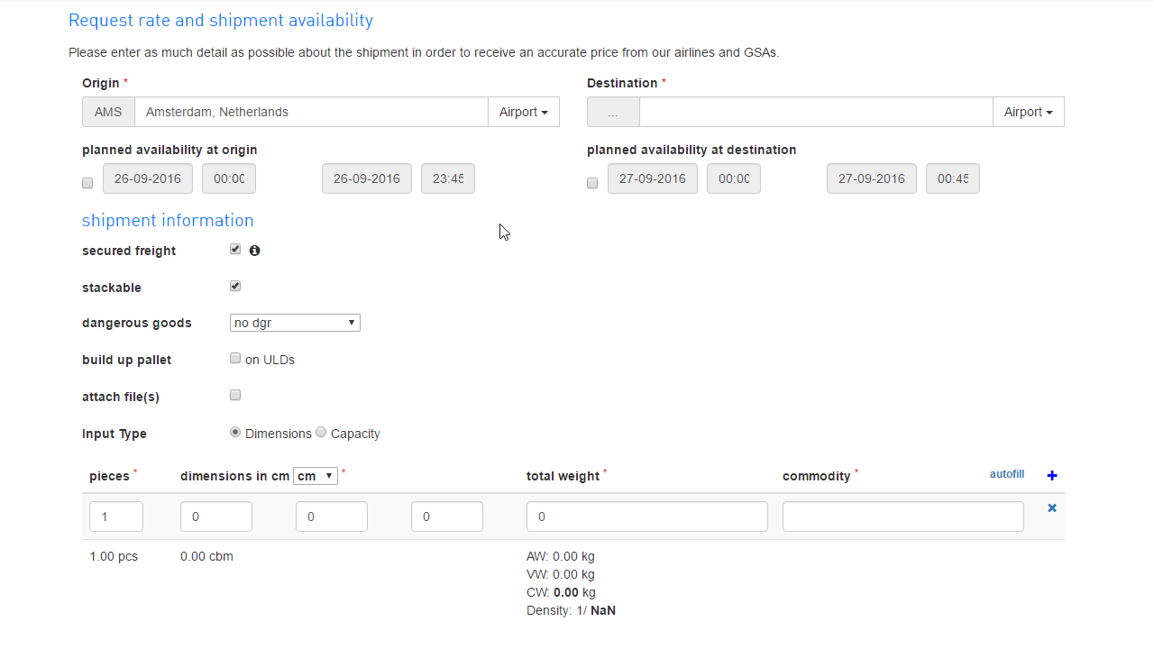Click the Destination text field

pyautogui.click(x=815, y=112)
